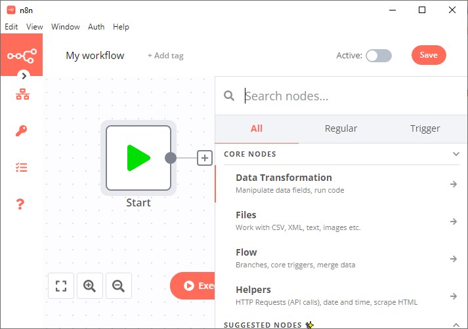
Task: Click the arrow next to Data Transformation
Action: point(454,184)
